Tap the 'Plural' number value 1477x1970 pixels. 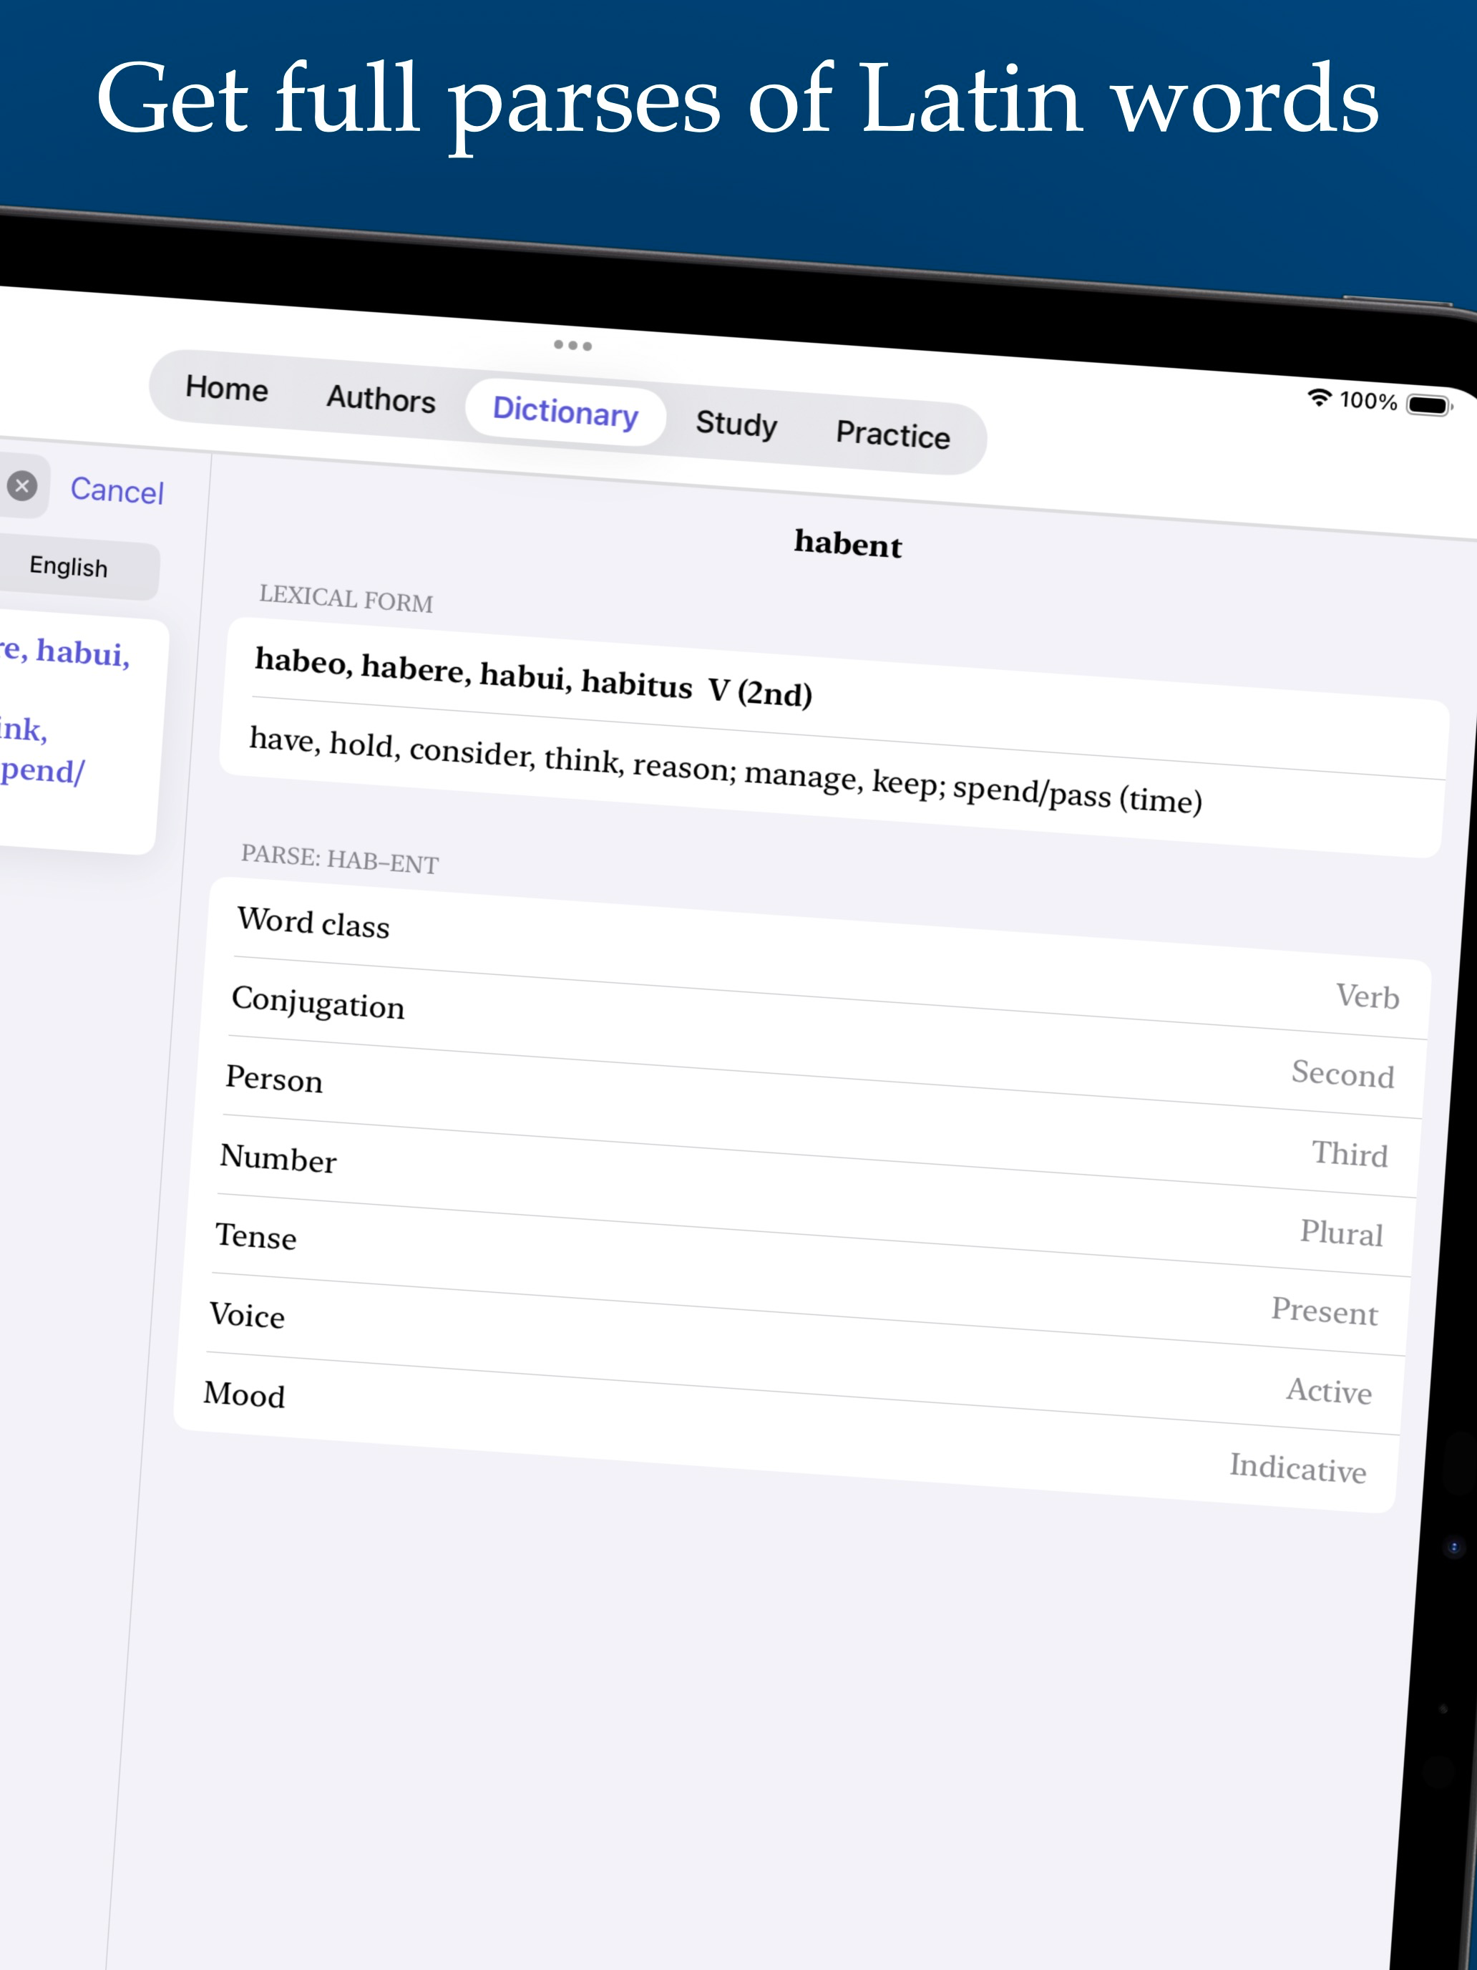1342,1233
